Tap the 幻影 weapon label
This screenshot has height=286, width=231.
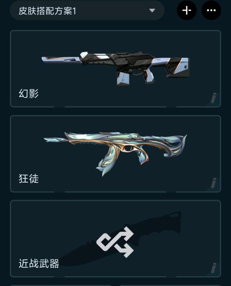point(29,94)
